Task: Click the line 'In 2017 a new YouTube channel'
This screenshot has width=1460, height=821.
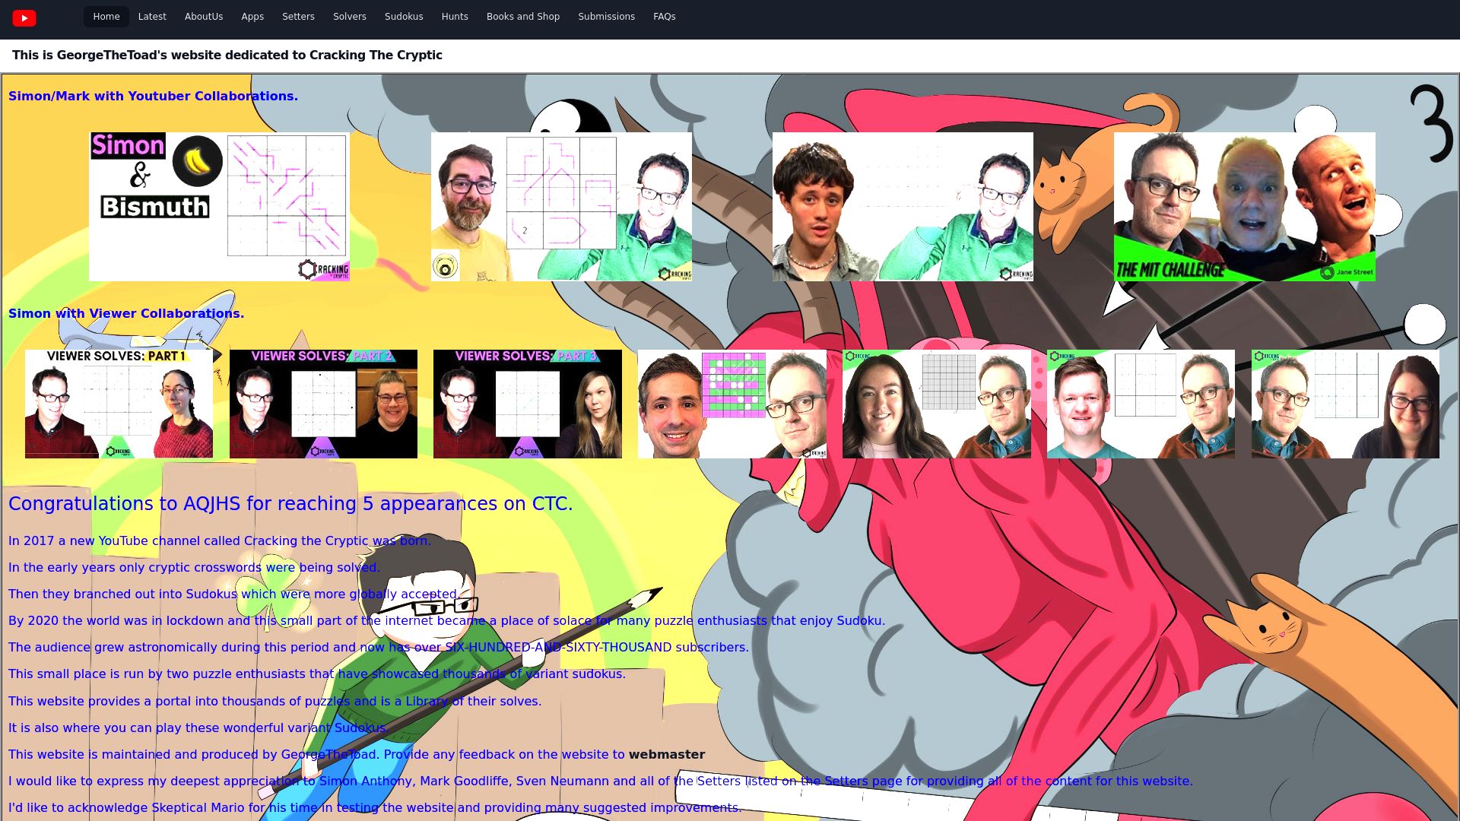Action: (x=220, y=540)
